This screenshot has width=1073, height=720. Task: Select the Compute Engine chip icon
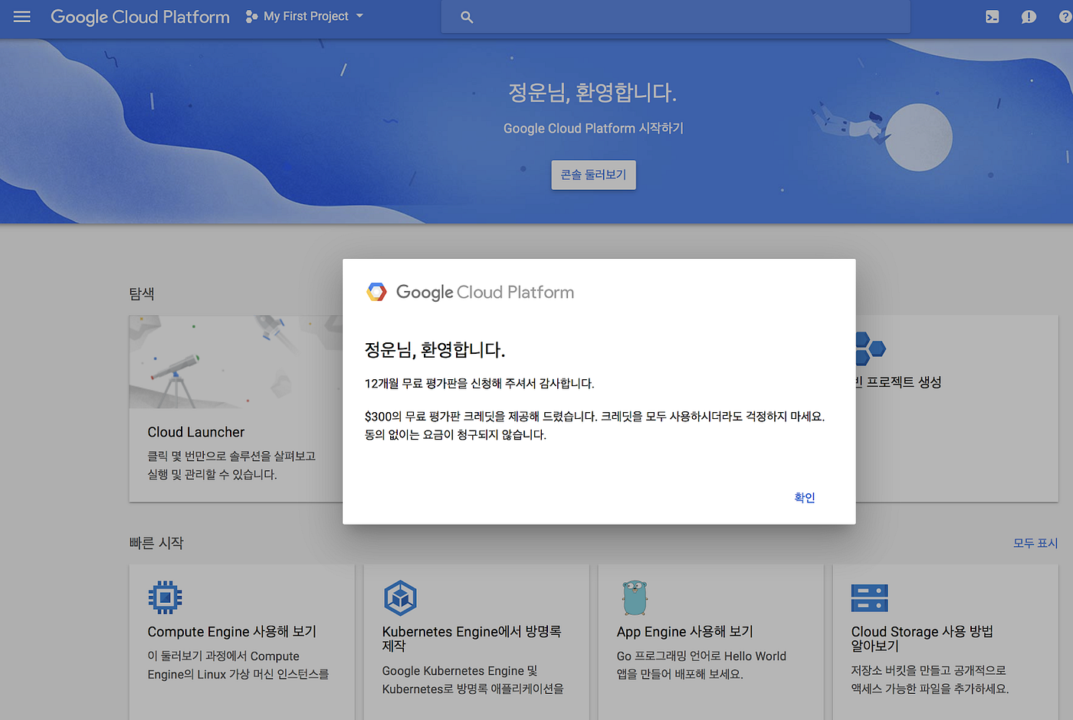(x=166, y=597)
